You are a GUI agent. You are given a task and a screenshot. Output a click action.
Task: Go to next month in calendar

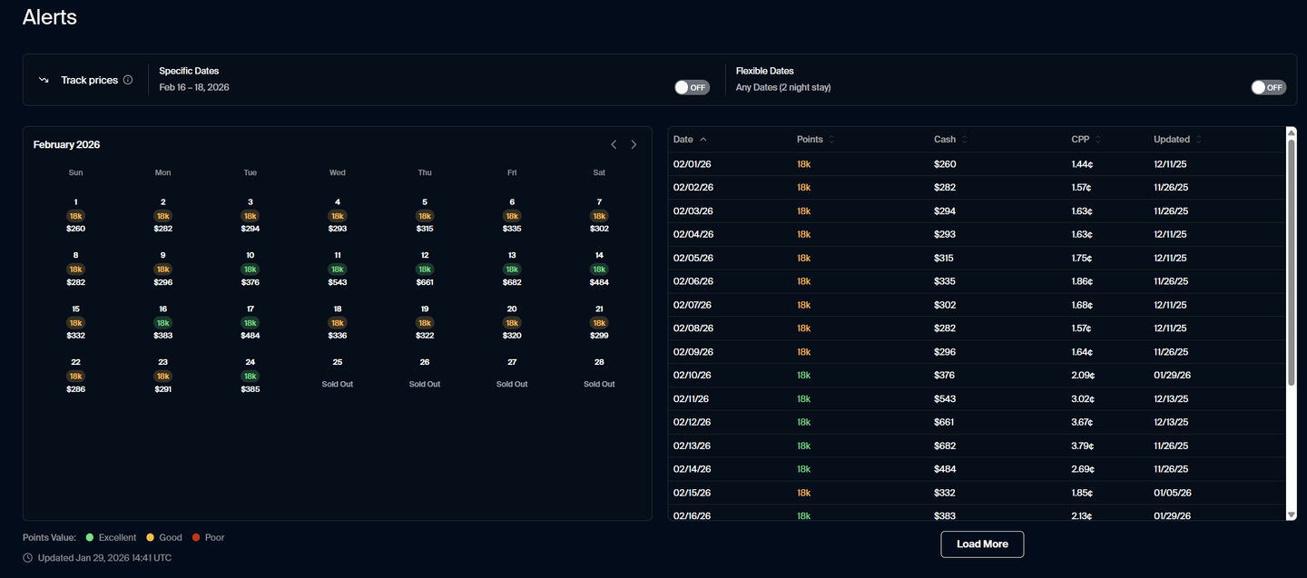[634, 145]
